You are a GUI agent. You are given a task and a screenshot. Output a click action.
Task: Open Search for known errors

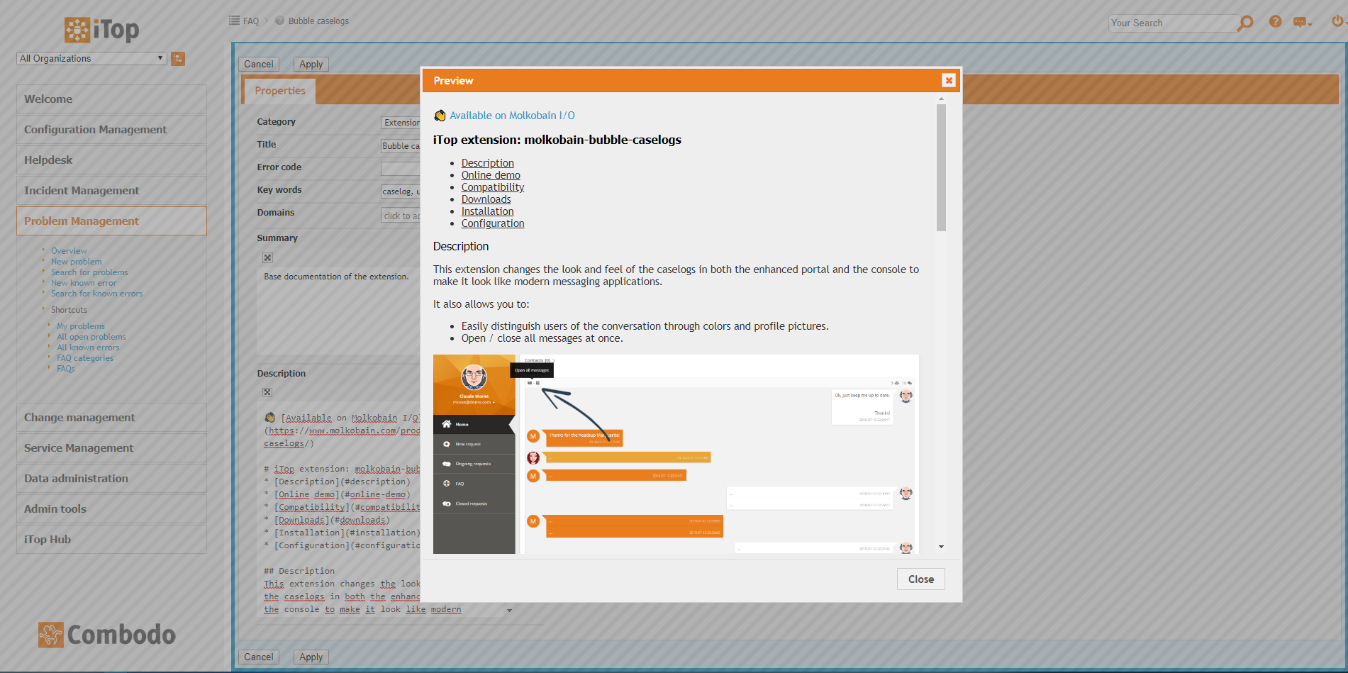click(x=96, y=294)
